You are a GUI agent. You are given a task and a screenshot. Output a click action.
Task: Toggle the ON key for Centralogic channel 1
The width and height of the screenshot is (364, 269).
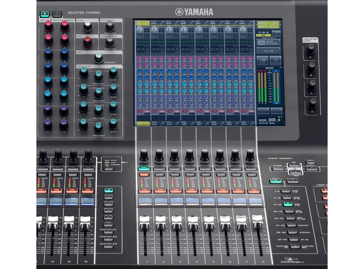144,191
